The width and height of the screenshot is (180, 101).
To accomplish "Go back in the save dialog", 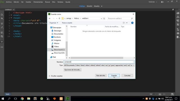I will (x=49, y=19).
